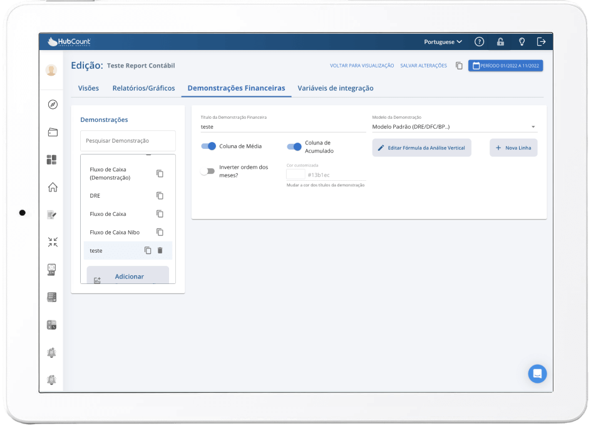591x426 pixels.
Task: Open the chat support bubble
Action: click(538, 373)
